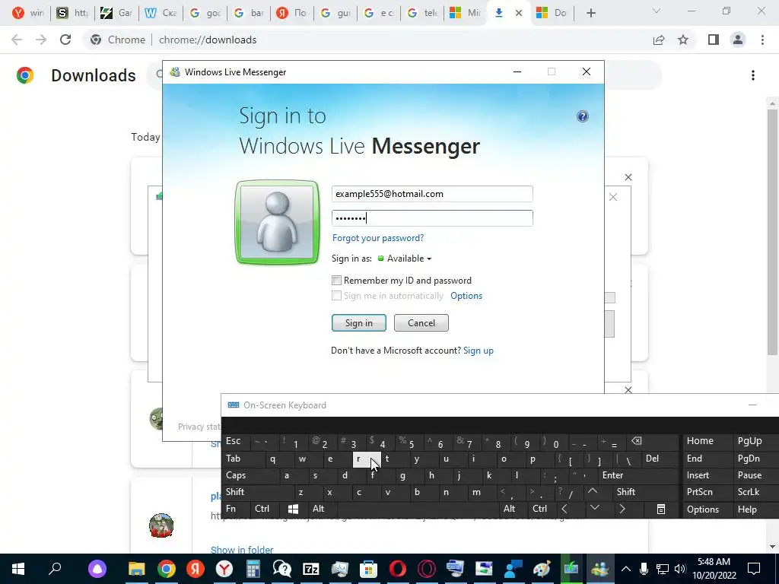Reload the Chrome page

pos(65,40)
